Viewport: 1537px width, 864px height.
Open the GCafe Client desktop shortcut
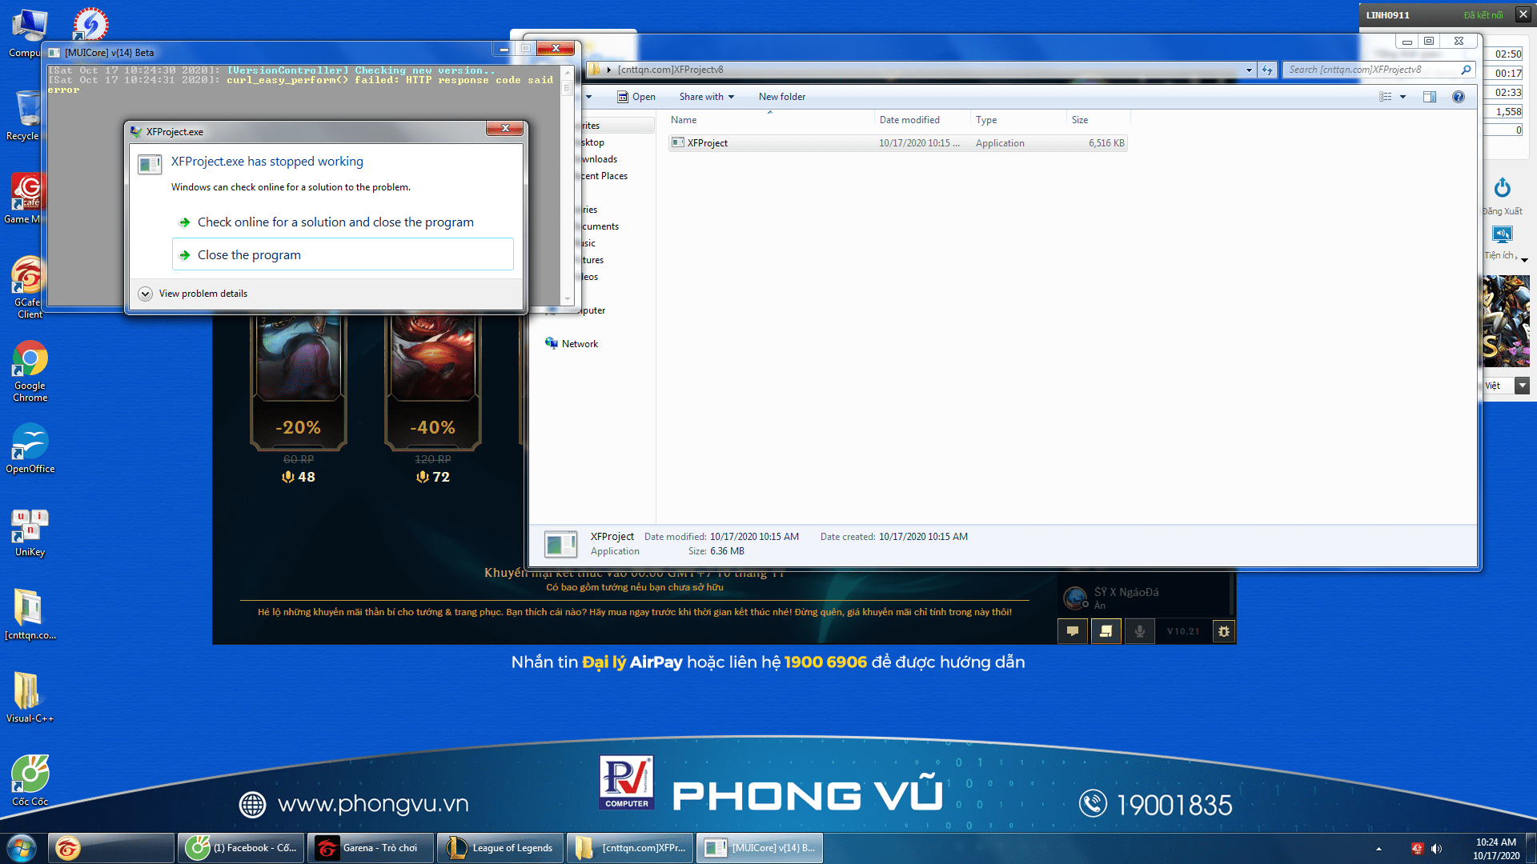tap(27, 286)
